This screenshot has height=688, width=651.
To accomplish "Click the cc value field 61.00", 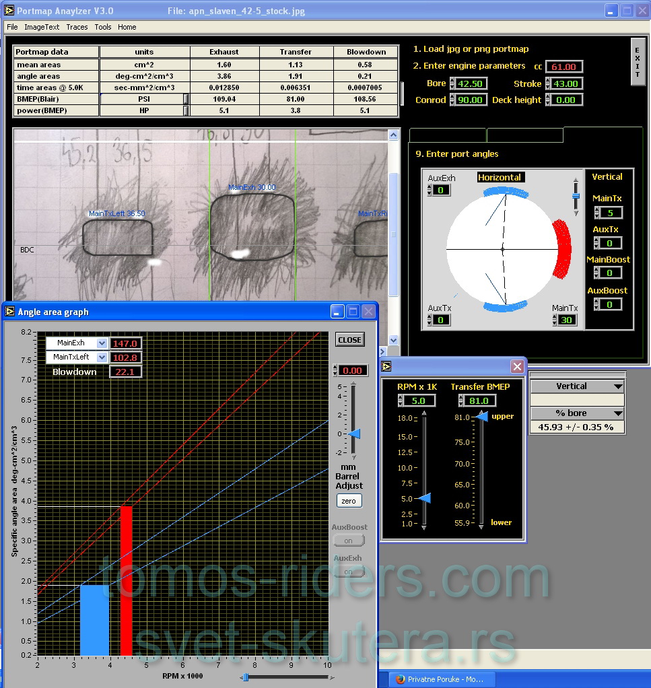I will 563,67.
